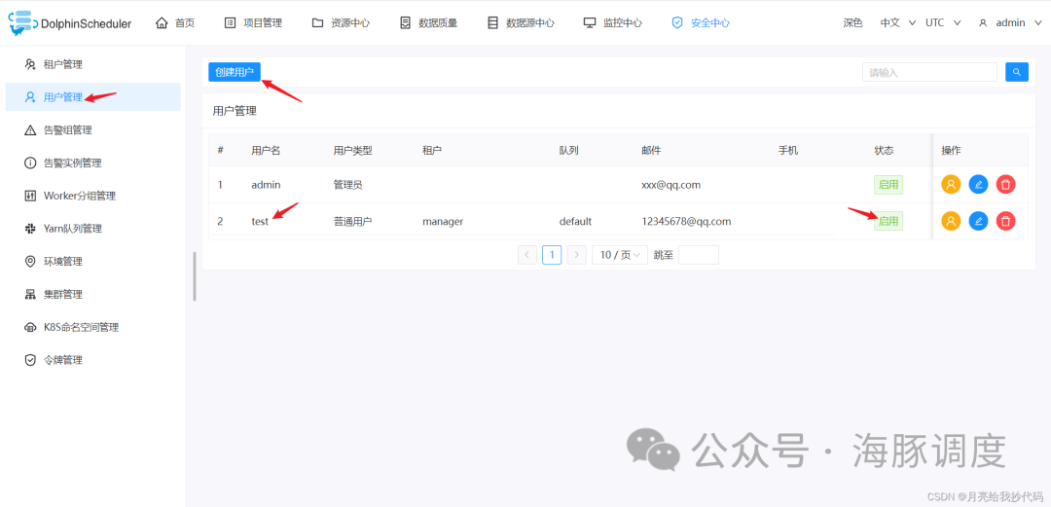Viewport: 1051px width, 507px height.
Task: Open the 中文 language dropdown
Action: 897,22
